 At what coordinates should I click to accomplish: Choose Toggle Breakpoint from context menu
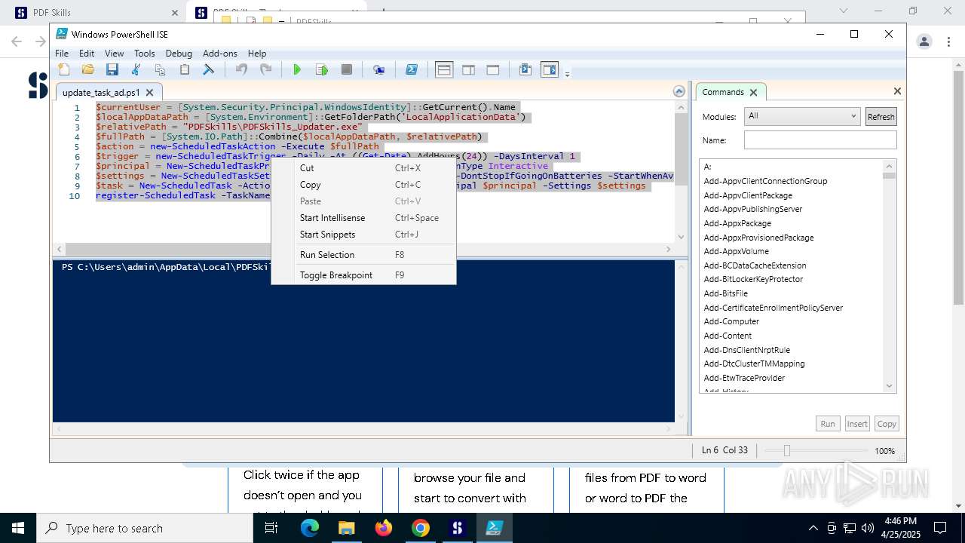[x=363, y=275]
